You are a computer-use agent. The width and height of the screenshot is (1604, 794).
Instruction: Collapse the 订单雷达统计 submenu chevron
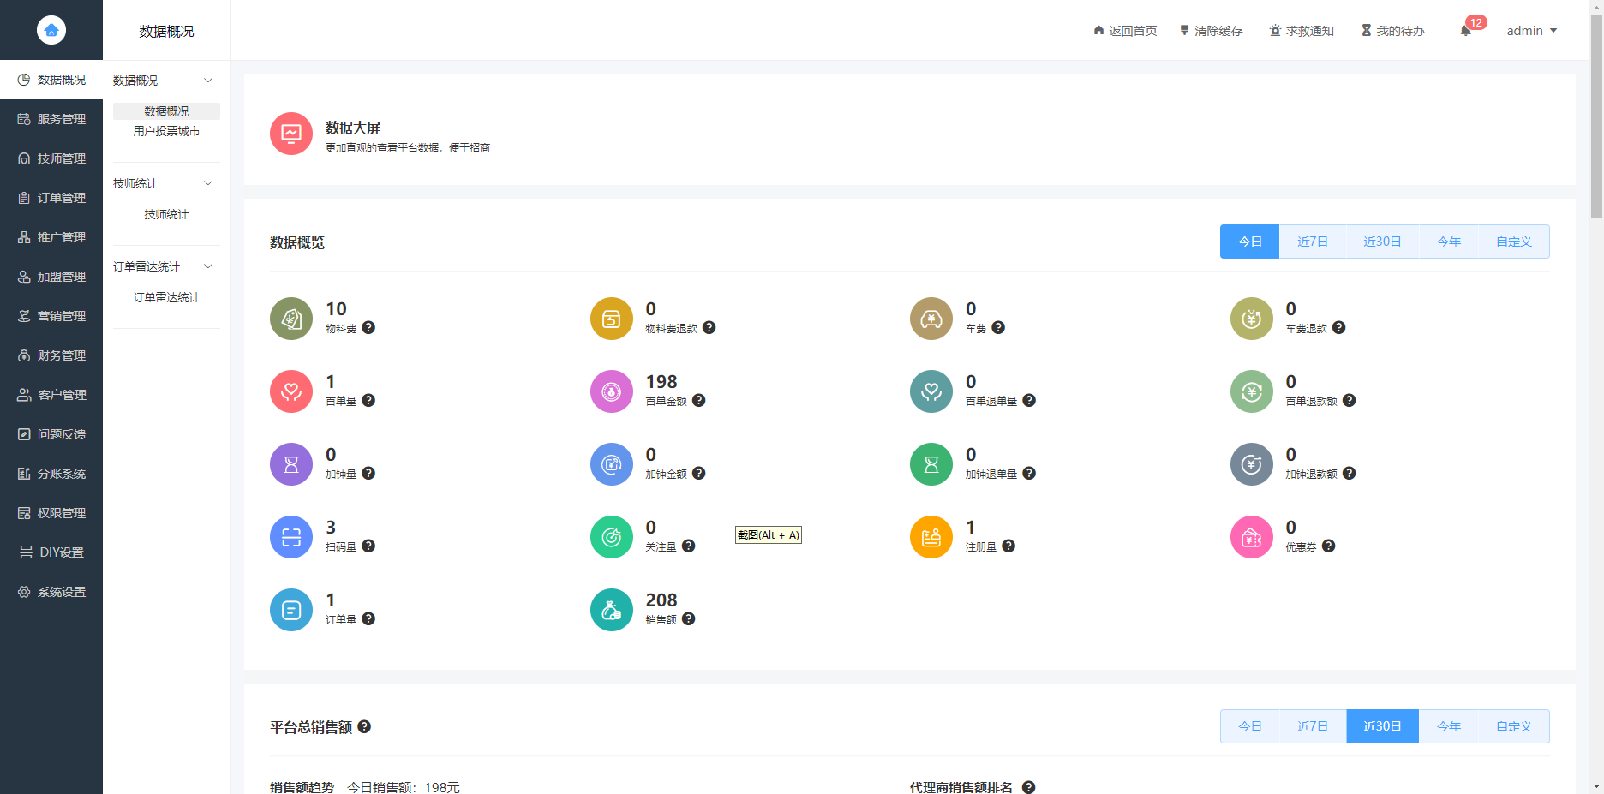[208, 266]
